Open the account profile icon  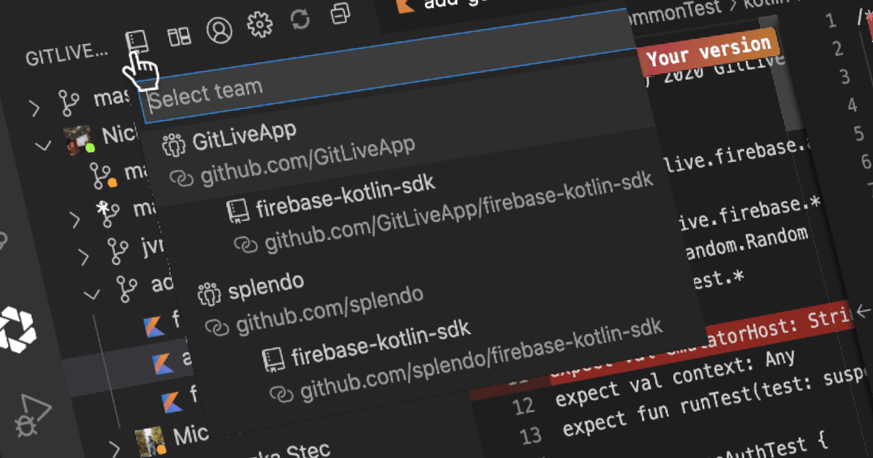click(219, 30)
